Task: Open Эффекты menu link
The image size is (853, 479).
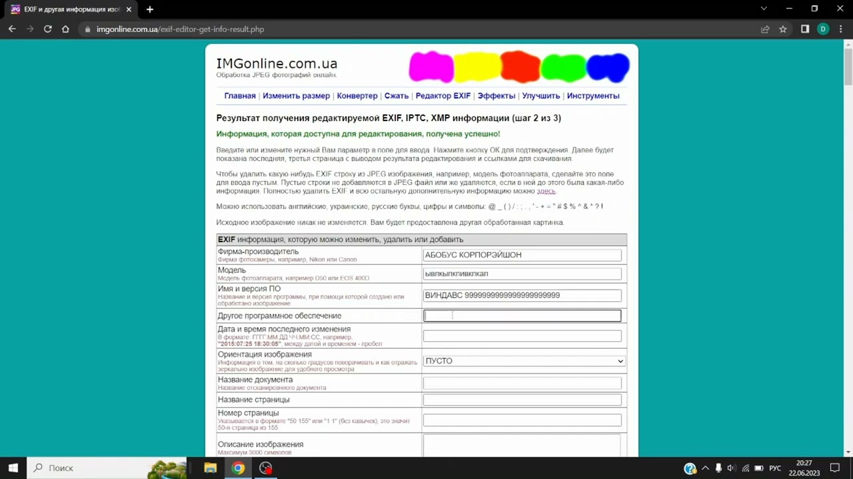Action: coord(496,96)
